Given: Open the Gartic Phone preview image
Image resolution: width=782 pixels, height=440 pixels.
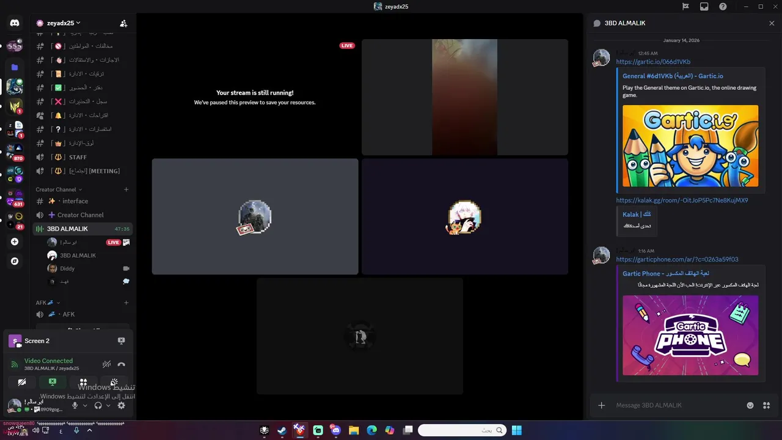Looking at the screenshot, I should pyautogui.click(x=690, y=335).
